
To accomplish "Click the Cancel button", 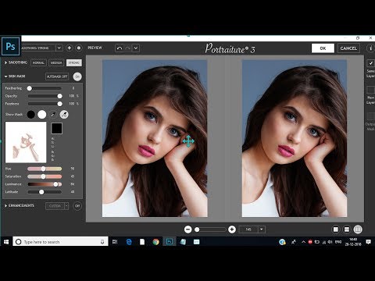I will (348, 48).
